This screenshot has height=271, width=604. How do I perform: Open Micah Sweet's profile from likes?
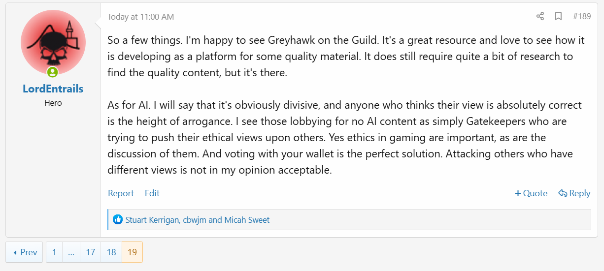tap(247, 220)
